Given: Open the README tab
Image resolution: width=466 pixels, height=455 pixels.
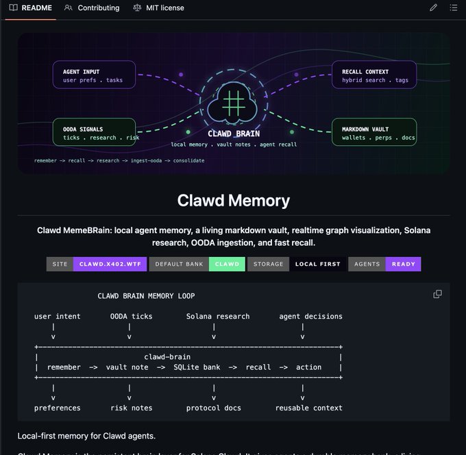Looking at the screenshot, I should (30, 8).
